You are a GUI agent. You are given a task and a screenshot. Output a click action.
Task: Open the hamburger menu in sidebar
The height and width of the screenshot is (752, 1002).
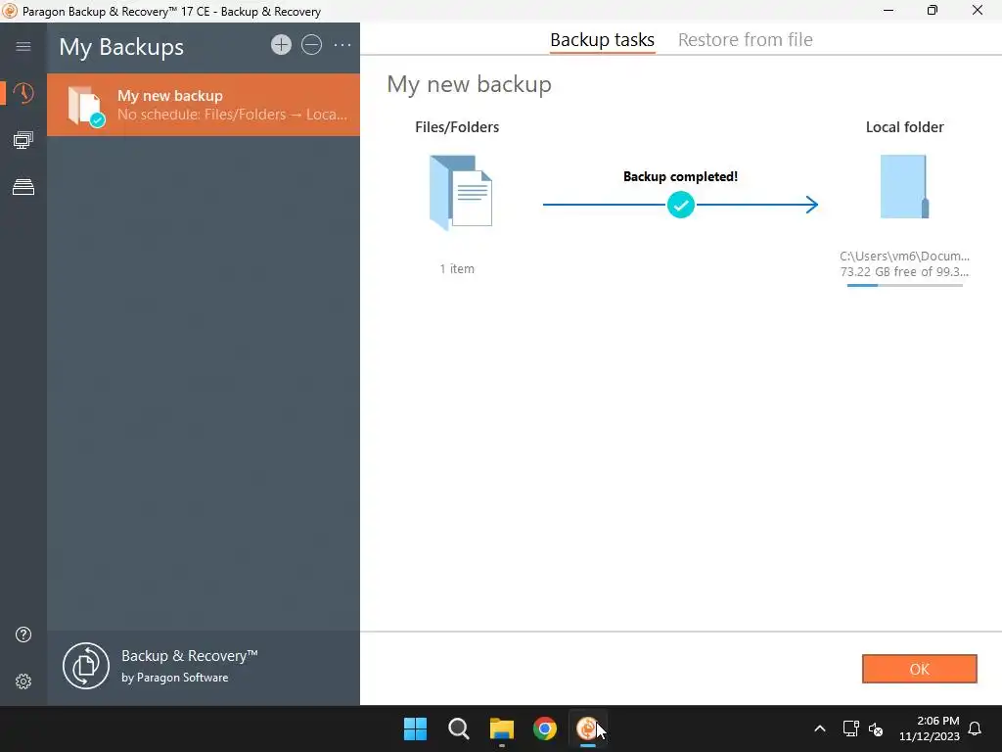point(23,46)
